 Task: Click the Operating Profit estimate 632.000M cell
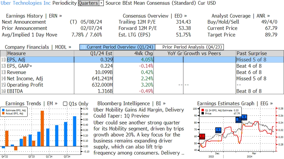tap(93, 85)
